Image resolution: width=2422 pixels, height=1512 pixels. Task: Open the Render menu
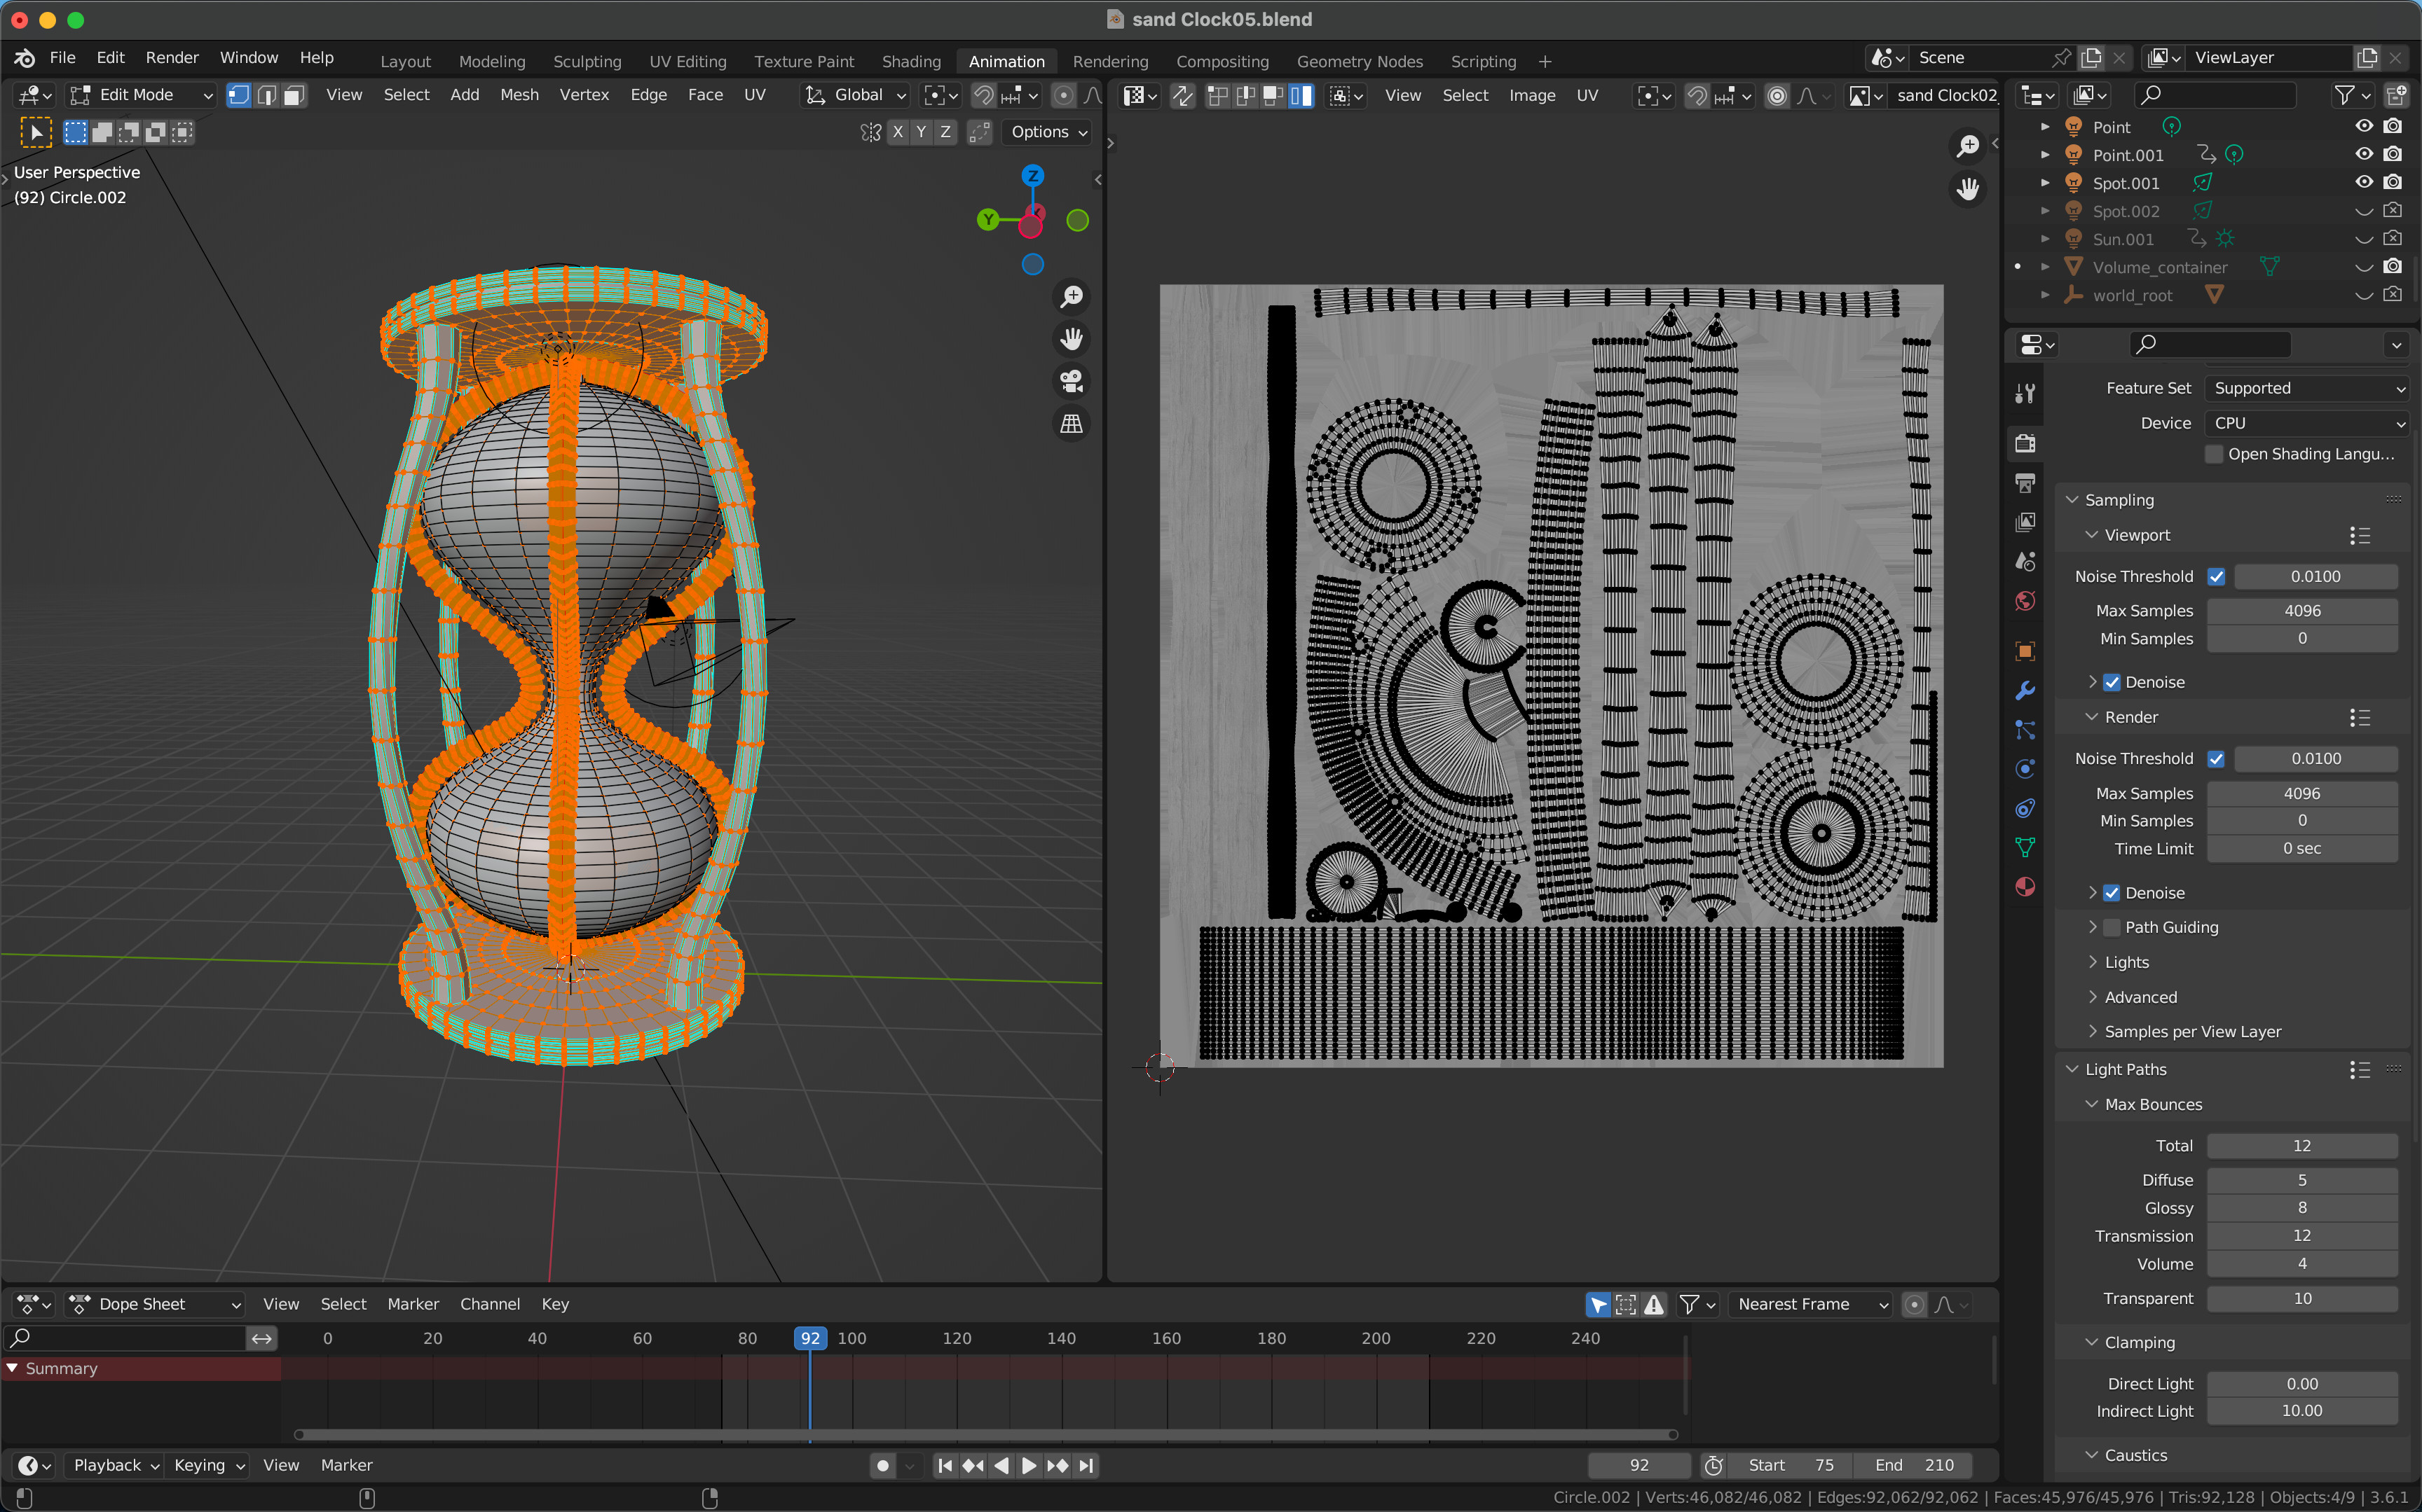[x=171, y=57]
